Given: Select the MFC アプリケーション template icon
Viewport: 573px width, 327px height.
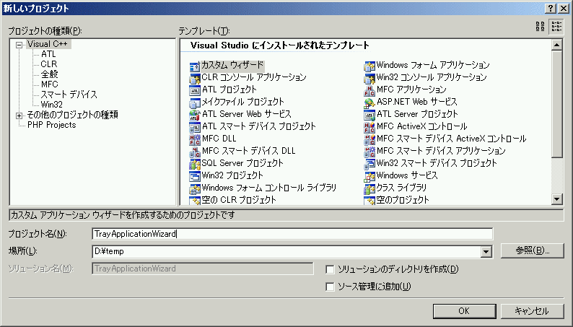Looking at the screenshot, I should pyautogui.click(x=369, y=91).
